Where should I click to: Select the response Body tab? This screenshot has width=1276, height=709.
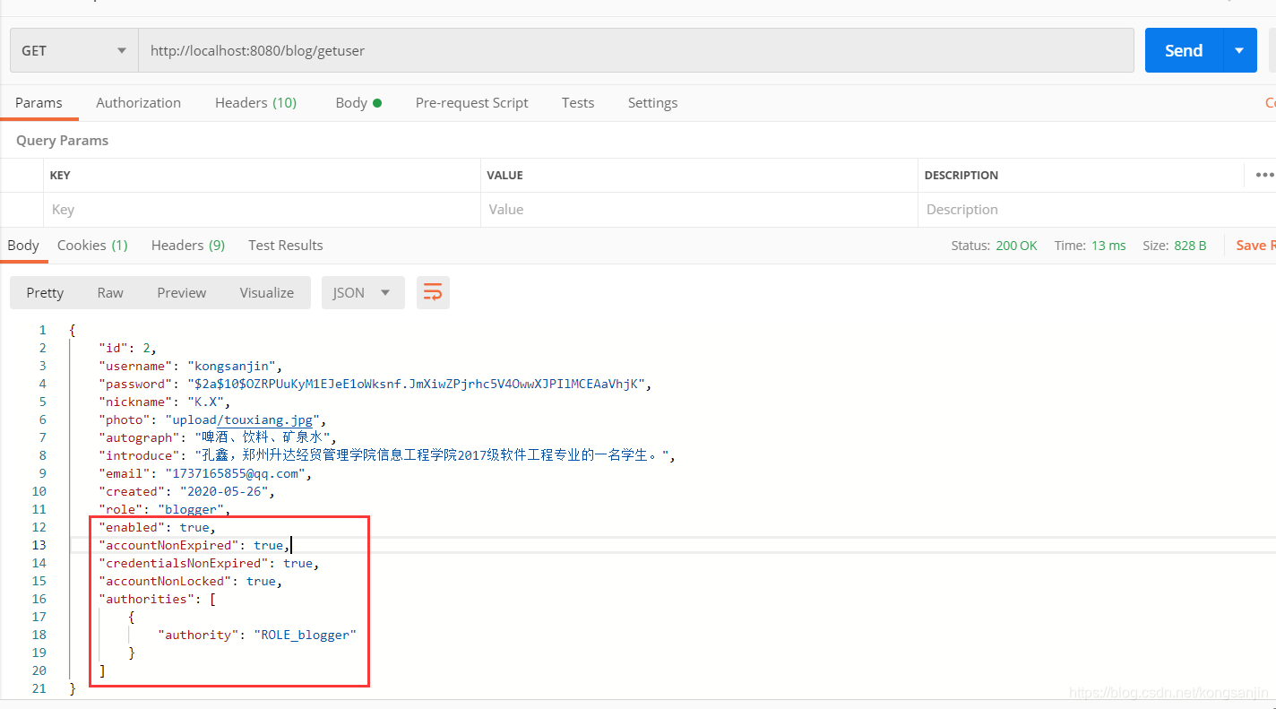click(23, 246)
